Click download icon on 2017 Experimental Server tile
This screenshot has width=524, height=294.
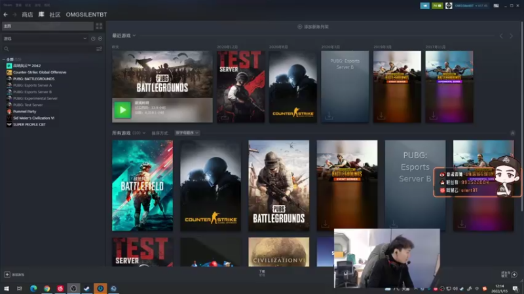point(433,116)
